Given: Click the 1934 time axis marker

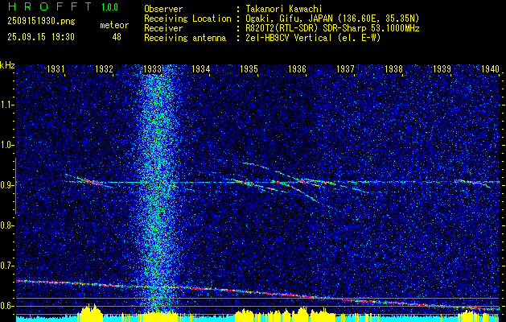Looking at the screenshot, I should (201, 68).
